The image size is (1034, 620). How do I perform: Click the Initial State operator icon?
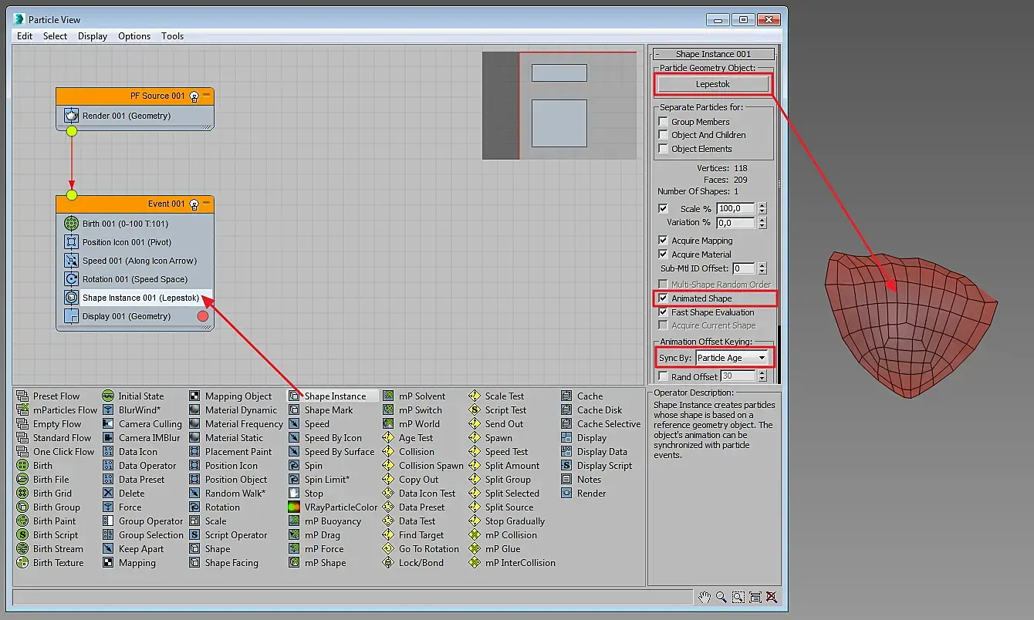[x=108, y=396]
